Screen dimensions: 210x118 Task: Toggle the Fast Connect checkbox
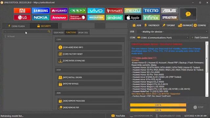[193, 38]
